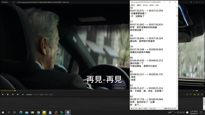Click subtitle line 有何想法嗎？ in Notepad

[x=137, y=30]
